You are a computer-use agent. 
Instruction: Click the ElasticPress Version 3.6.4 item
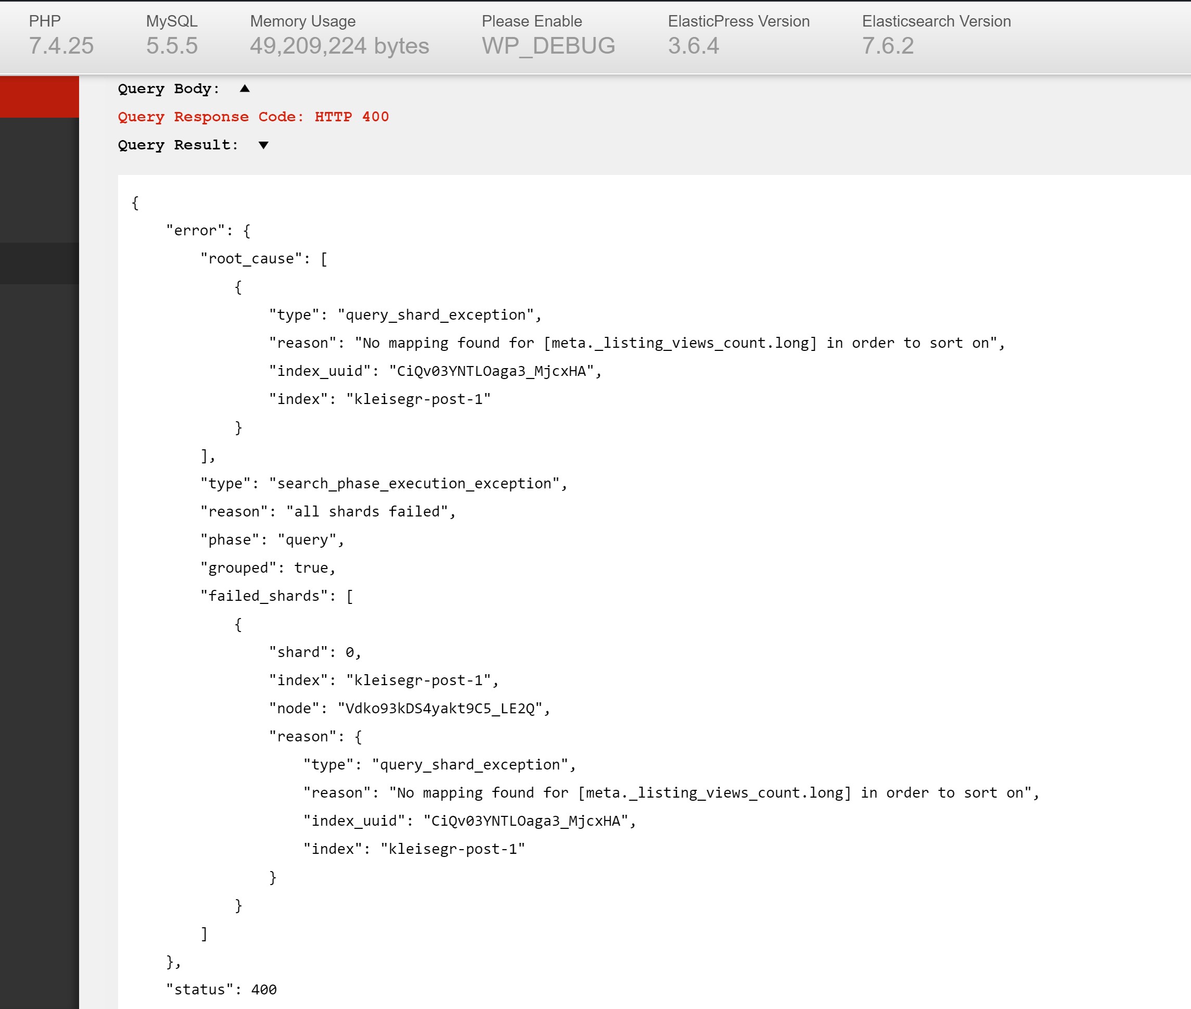pos(738,34)
